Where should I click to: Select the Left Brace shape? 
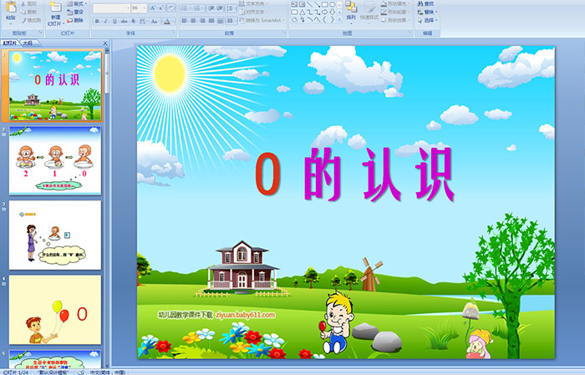pyautogui.click(x=324, y=20)
